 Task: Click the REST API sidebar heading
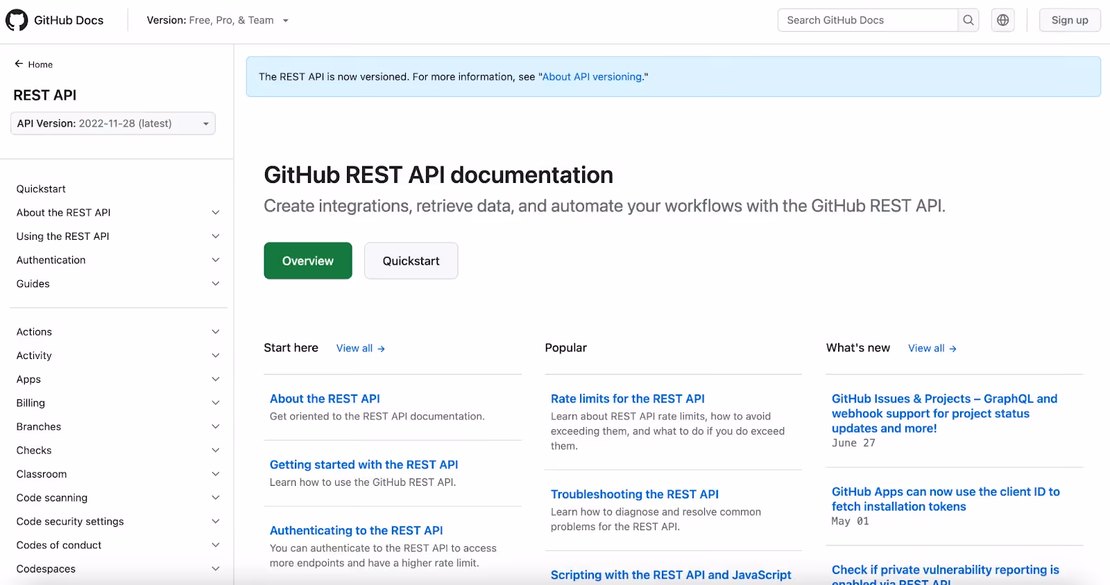45,95
